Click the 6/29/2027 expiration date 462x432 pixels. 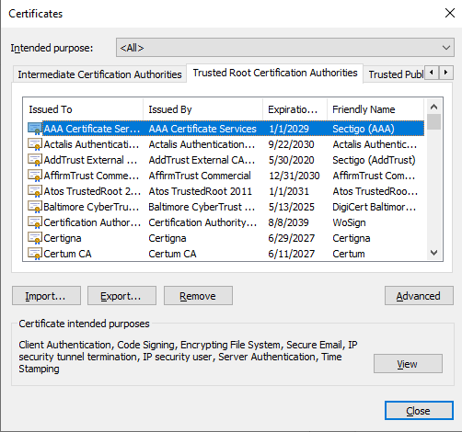292,238
